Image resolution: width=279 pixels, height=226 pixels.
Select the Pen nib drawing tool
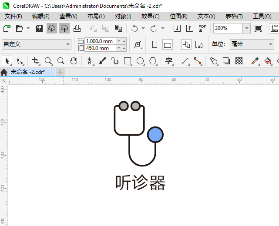[90, 61]
